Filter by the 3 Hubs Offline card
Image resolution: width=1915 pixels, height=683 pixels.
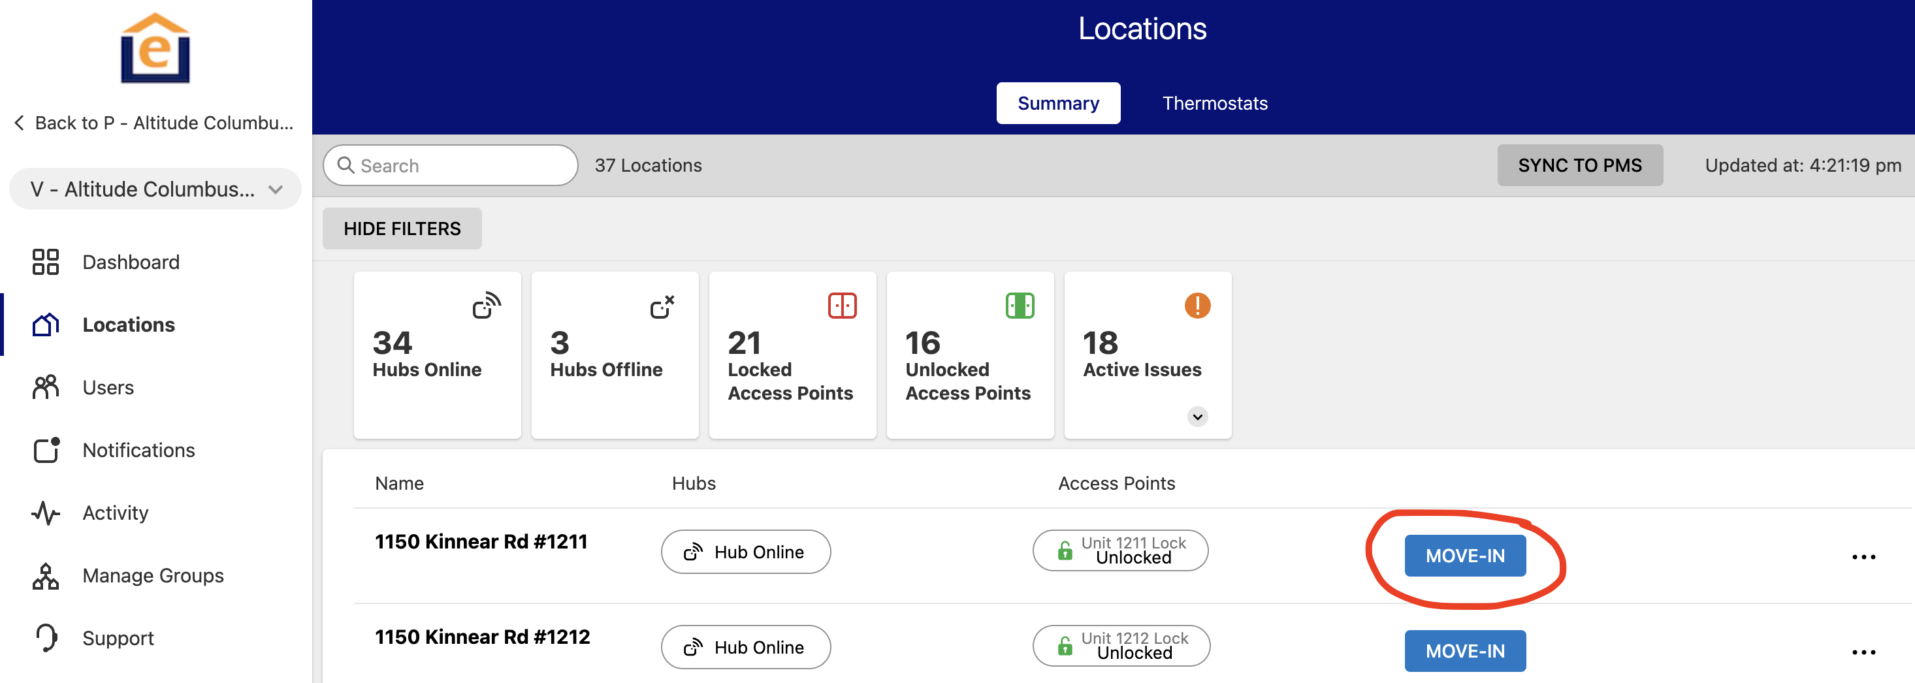point(615,355)
